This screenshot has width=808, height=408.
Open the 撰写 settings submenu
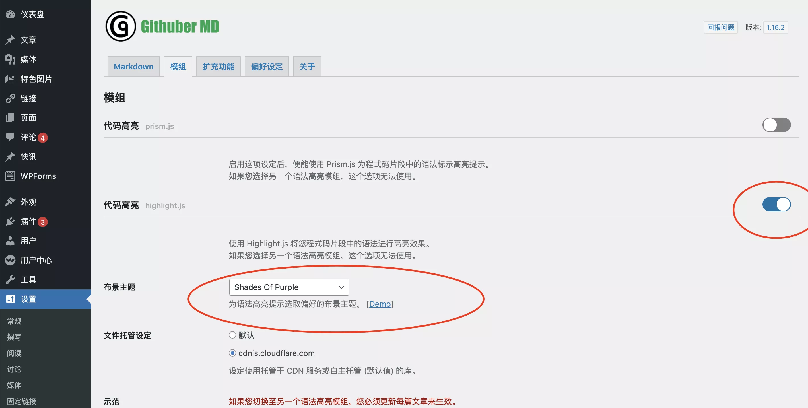14,337
